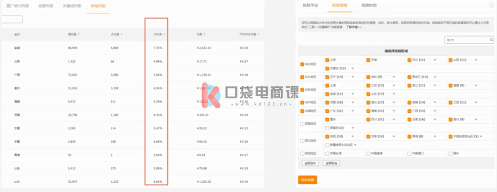This screenshot has width=497, height=192.
Task: Enable the 西南地区 region checkbox
Action: pyautogui.click(x=302, y=123)
